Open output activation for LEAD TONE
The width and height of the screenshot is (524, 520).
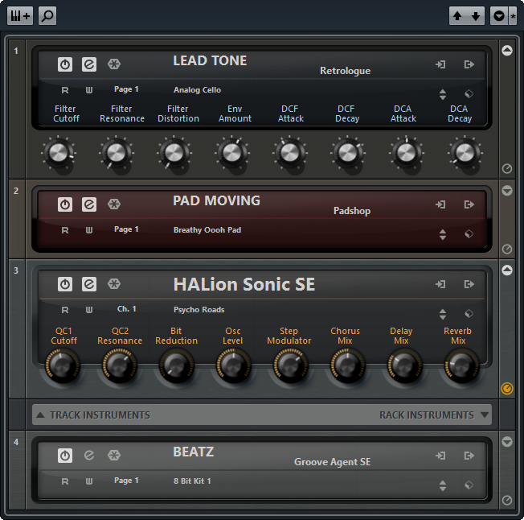pos(469,64)
